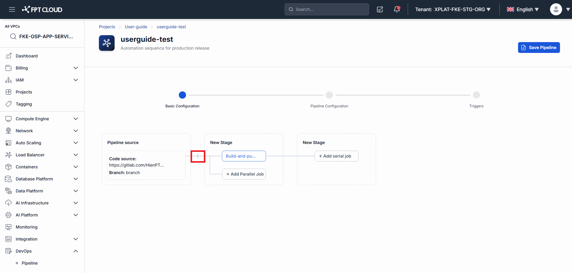
Task: Click the userguide-test pipeline logo icon
Action: pos(107,43)
